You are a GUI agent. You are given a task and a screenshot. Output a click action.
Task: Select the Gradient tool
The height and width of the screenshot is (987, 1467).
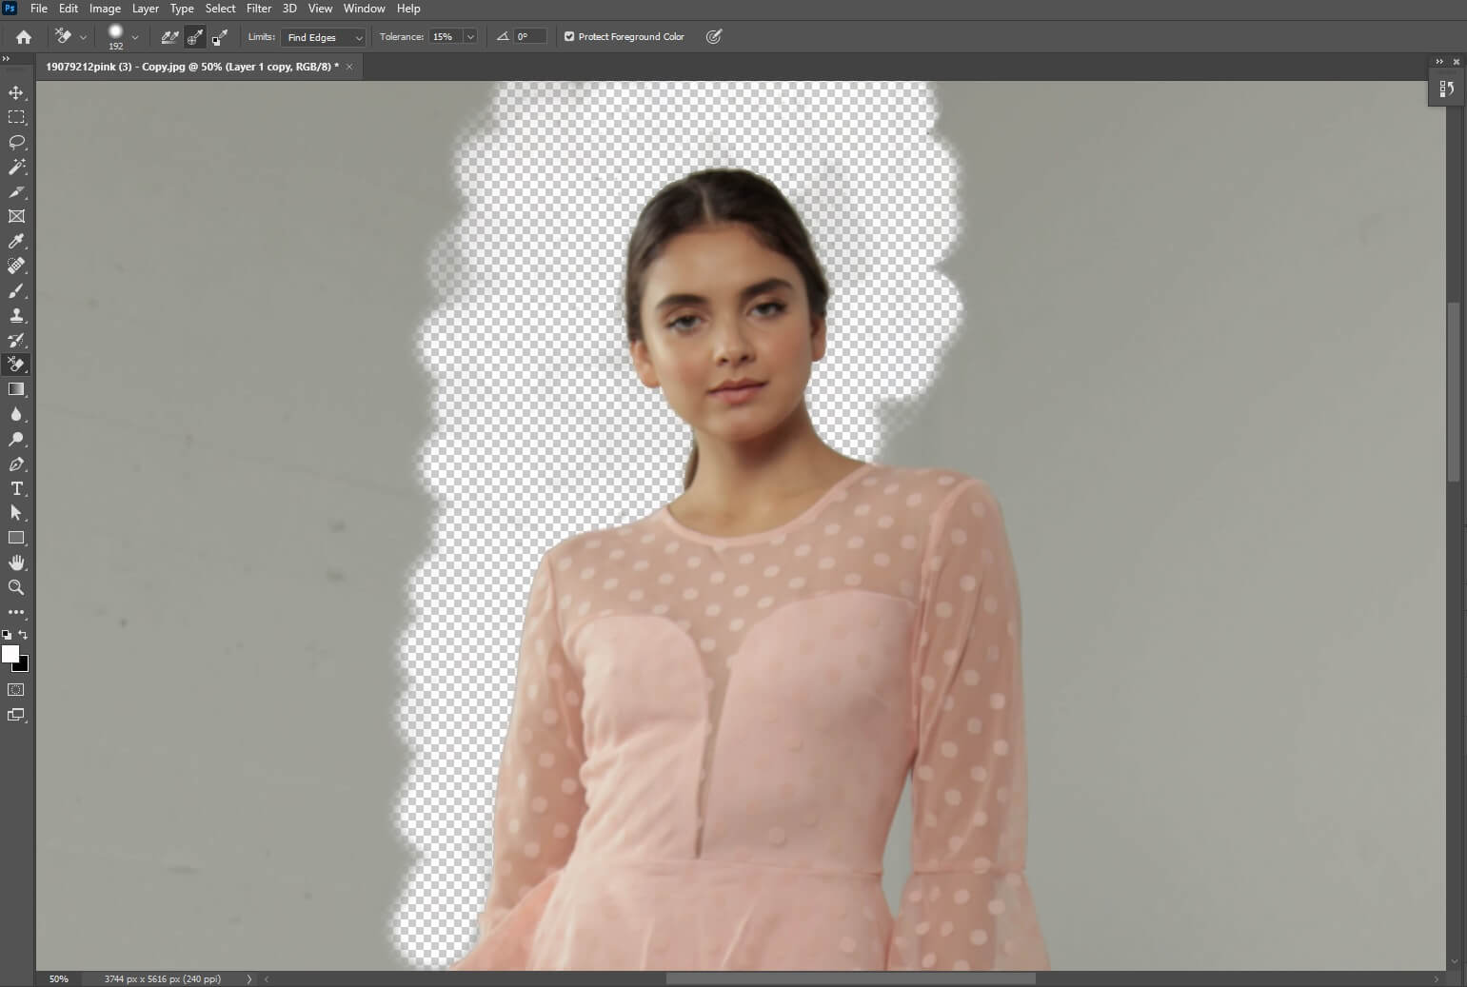point(16,388)
